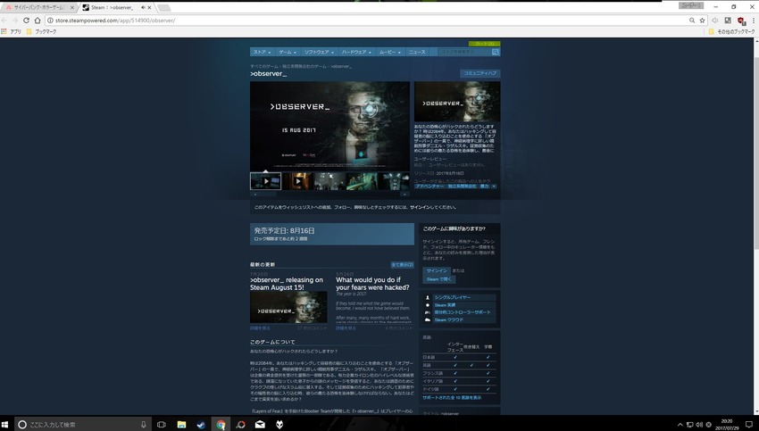The height and width of the screenshot is (431, 759).
Task: Open the What would you do if your fears were hacked headline
Action: [372, 284]
